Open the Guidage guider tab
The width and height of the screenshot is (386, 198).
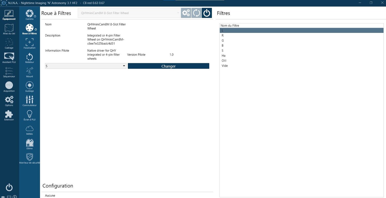coord(30,87)
